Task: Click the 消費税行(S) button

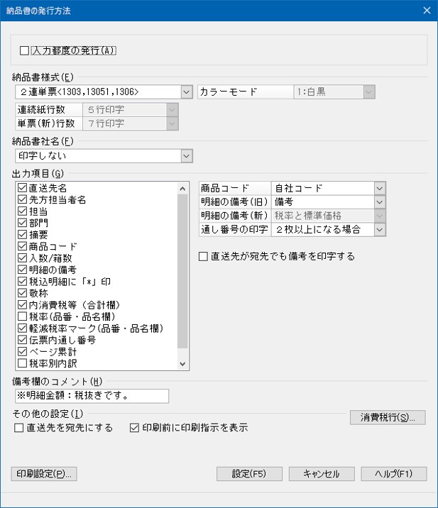Action: click(x=387, y=417)
